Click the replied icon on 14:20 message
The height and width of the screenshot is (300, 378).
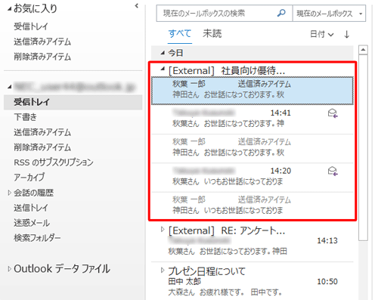333,172
